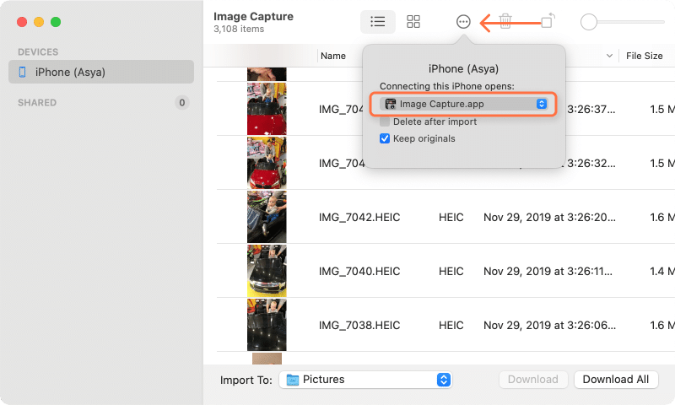
Task: Click the ellipsis options button
Action: (463, 22)
